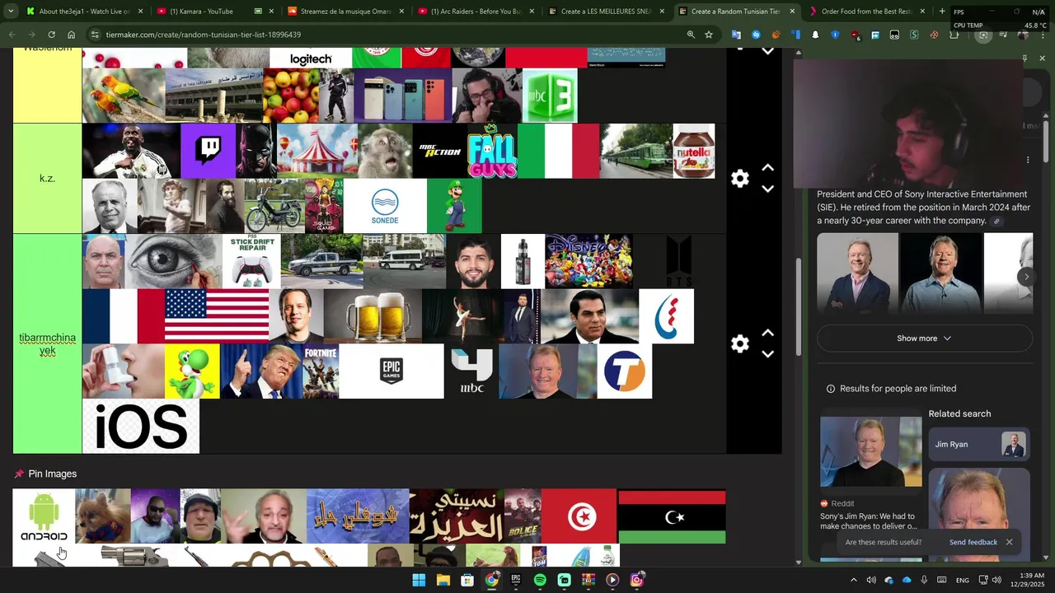Open Windows Start menu
1055x593 pixels.
pos(419,580)
